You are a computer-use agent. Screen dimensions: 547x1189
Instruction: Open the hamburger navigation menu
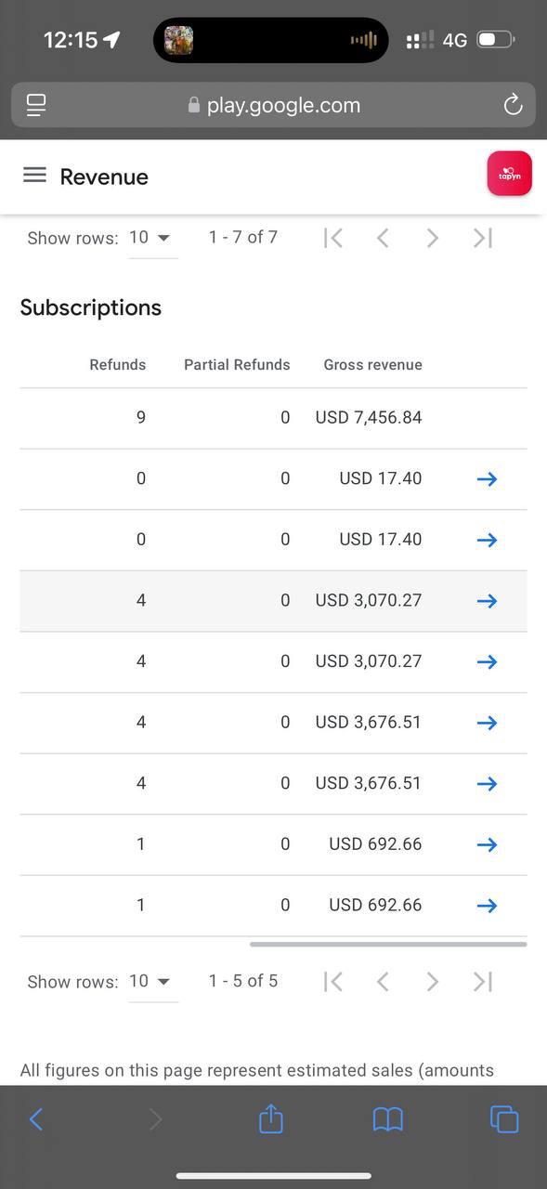pos(34,176)
